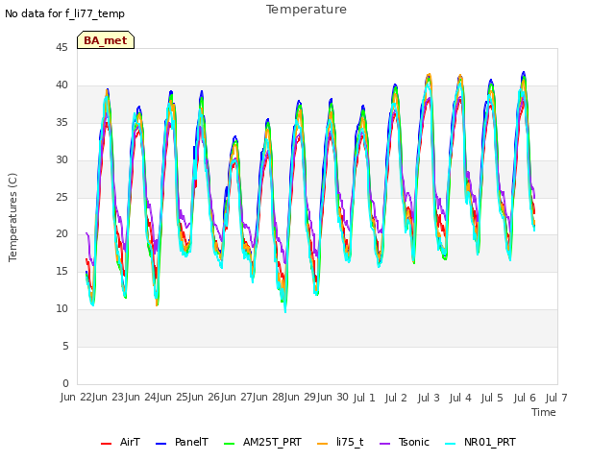Click the Jul 5 x-axis tick label
Image resolution: width=615 pixels, height=461 pixels.
pos(492,398)
